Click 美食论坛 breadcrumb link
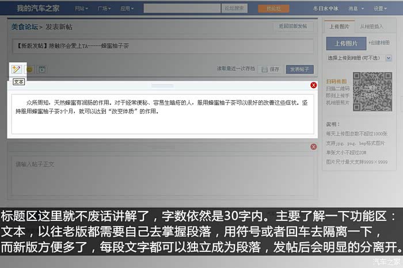This screenshot has width=403, height=268. coord(25,26)
